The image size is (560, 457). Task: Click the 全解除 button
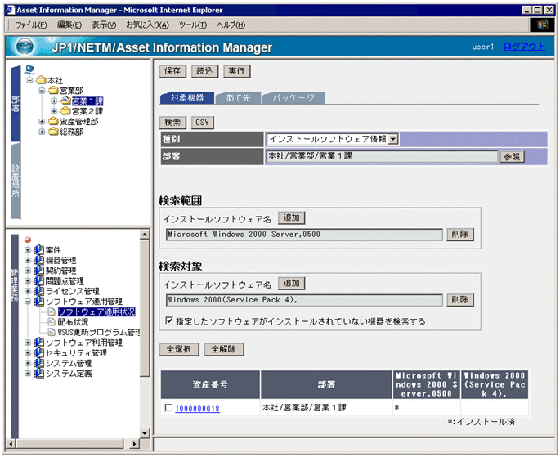224,350
